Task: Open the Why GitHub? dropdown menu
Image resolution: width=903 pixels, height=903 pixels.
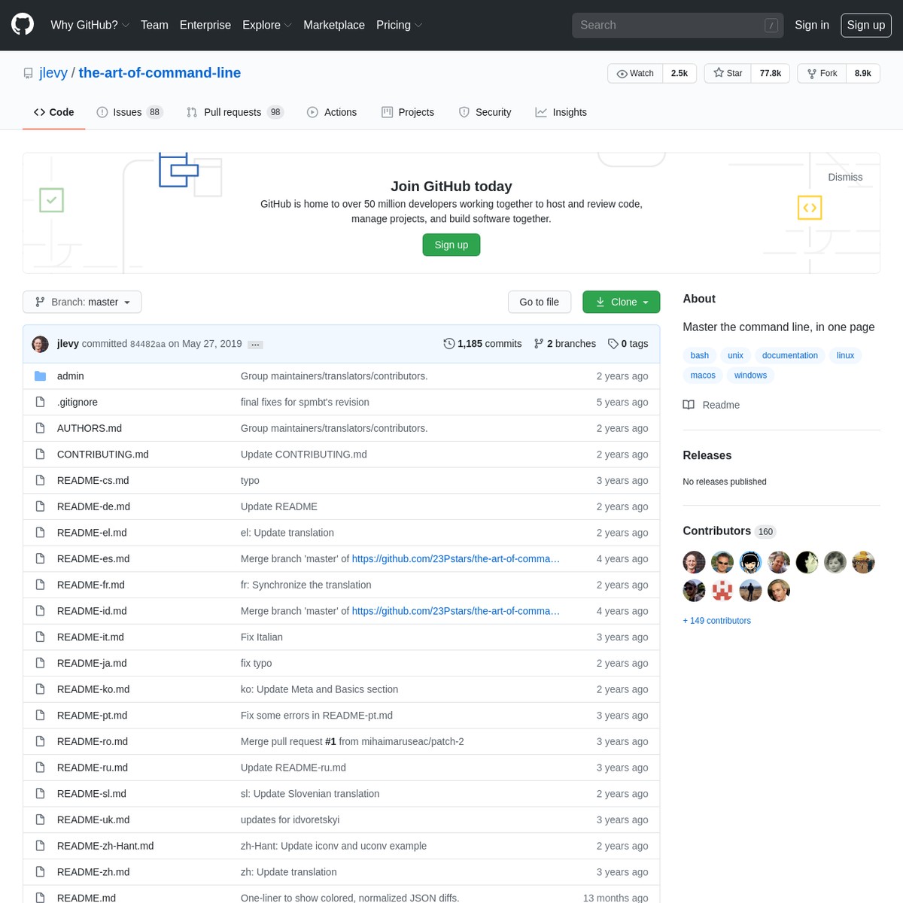Action: [90, 25]
